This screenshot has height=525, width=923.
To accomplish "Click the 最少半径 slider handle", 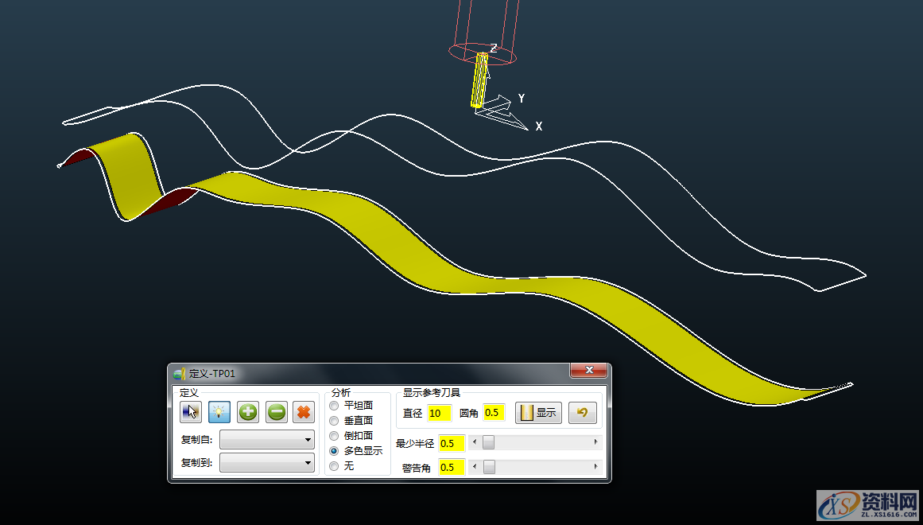I will 489,442.
